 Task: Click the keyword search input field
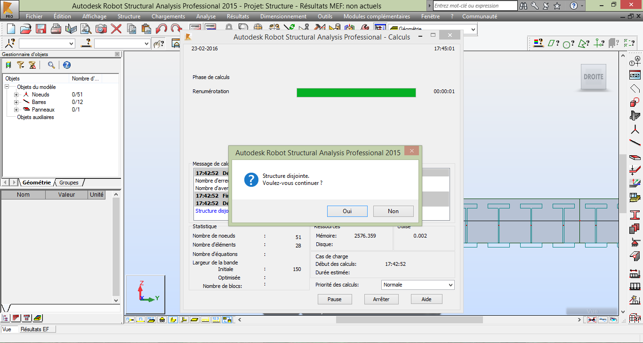pyautogui.click(x=475, y=6)
